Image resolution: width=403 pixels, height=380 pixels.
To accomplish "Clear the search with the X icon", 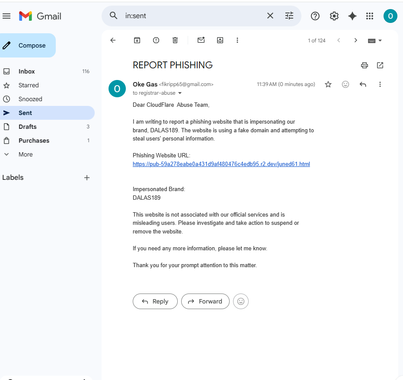I will coord(270,16).
